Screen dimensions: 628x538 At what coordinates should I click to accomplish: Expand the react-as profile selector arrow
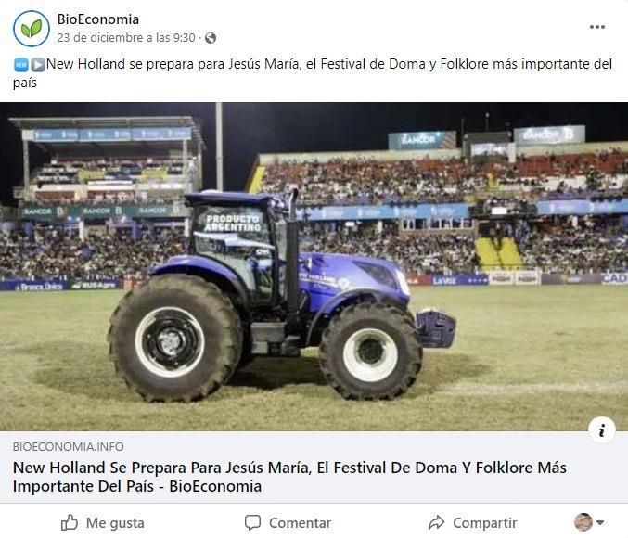(x=600, y=522)
